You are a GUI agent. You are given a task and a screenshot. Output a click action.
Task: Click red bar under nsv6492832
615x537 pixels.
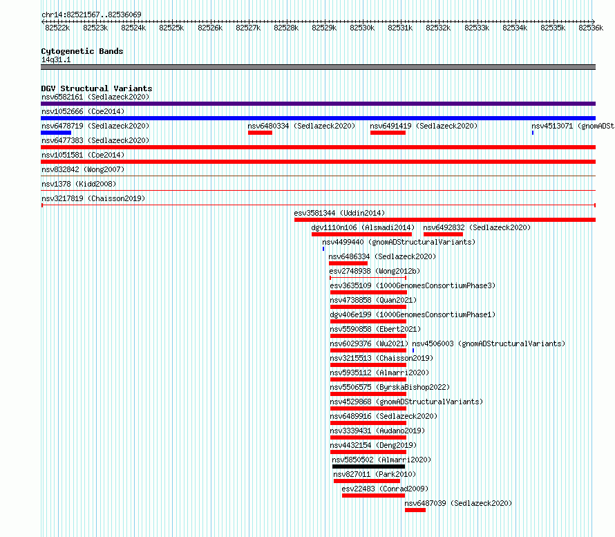[443, 234]
